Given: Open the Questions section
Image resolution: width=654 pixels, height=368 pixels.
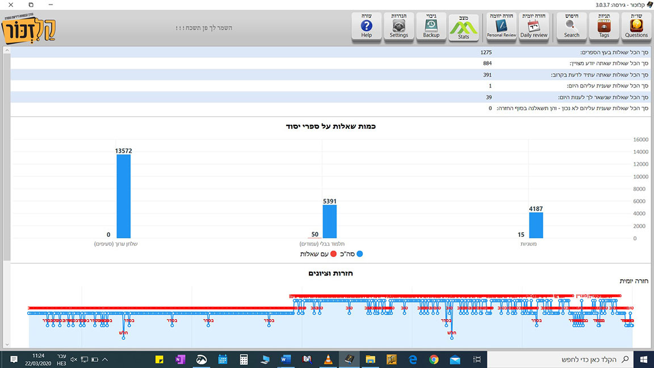Looking at the screenshot, I should (636, 26).
